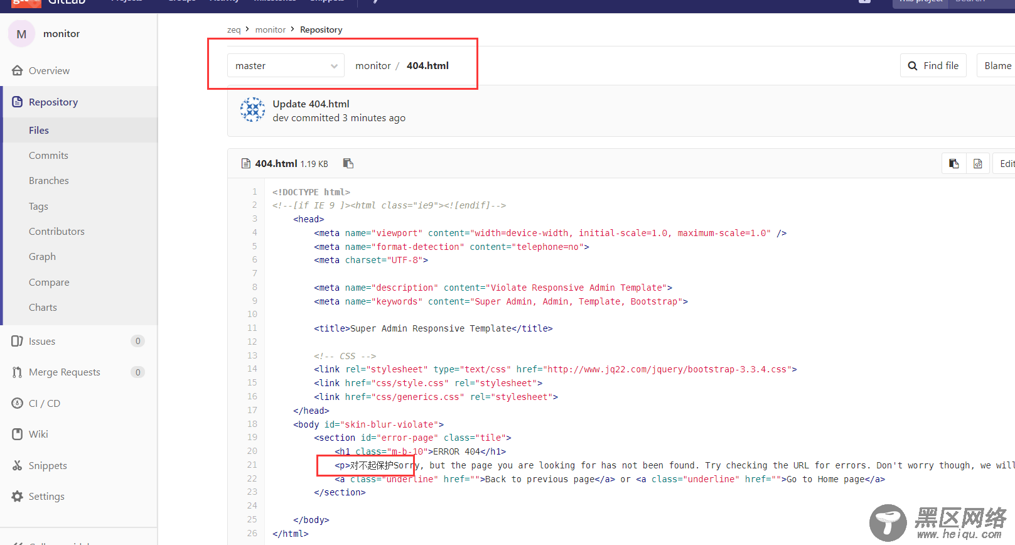The image size is (1015, 545).
Task: Click 404.html in file path
Action: pos(427,65)
